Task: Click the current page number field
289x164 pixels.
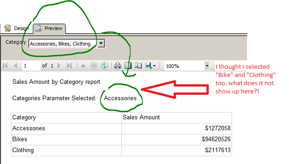Action: click(31, 66)
